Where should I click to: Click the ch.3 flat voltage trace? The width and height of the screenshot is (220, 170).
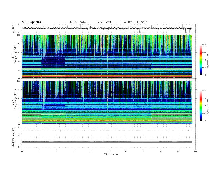tap(107, 131)
